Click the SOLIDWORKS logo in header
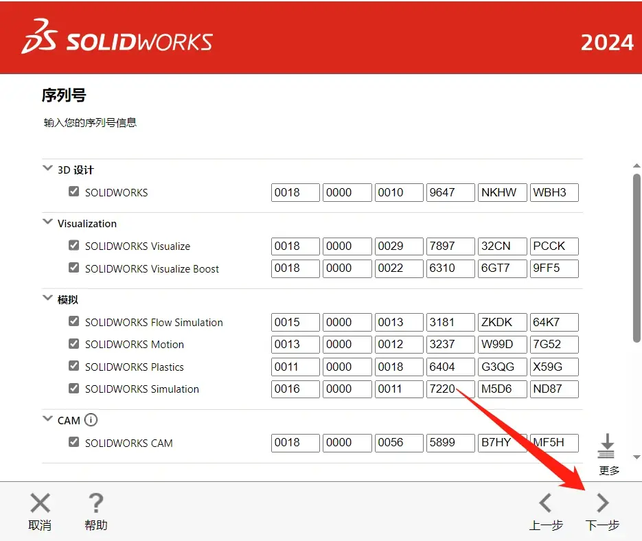The width and height of the screenshot is (642, 541). click(117, 37)
